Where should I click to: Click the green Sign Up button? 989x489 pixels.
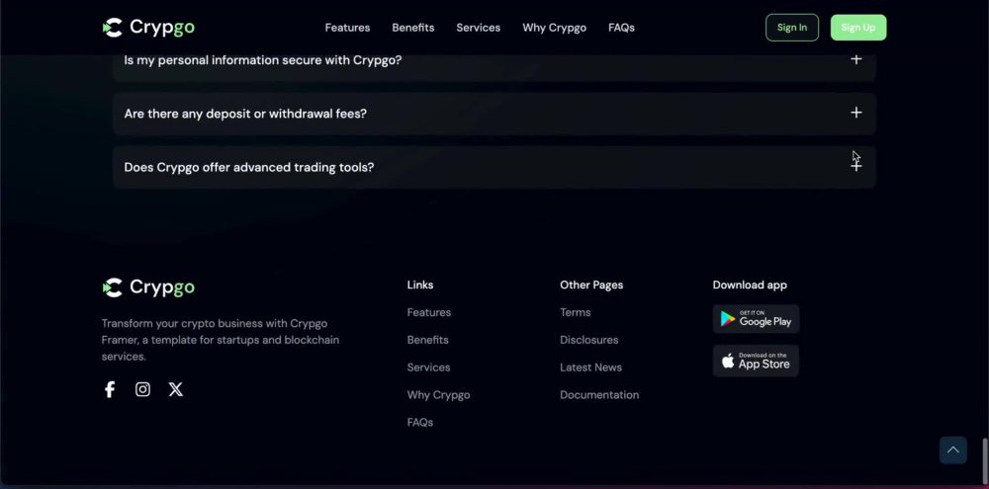pyautogui.click(x=858, y=28)
